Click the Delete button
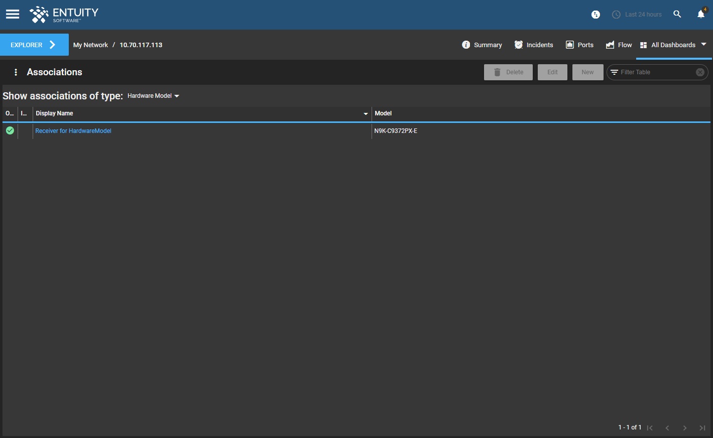Viewport: 713px width, 438px height. point(508,72)
